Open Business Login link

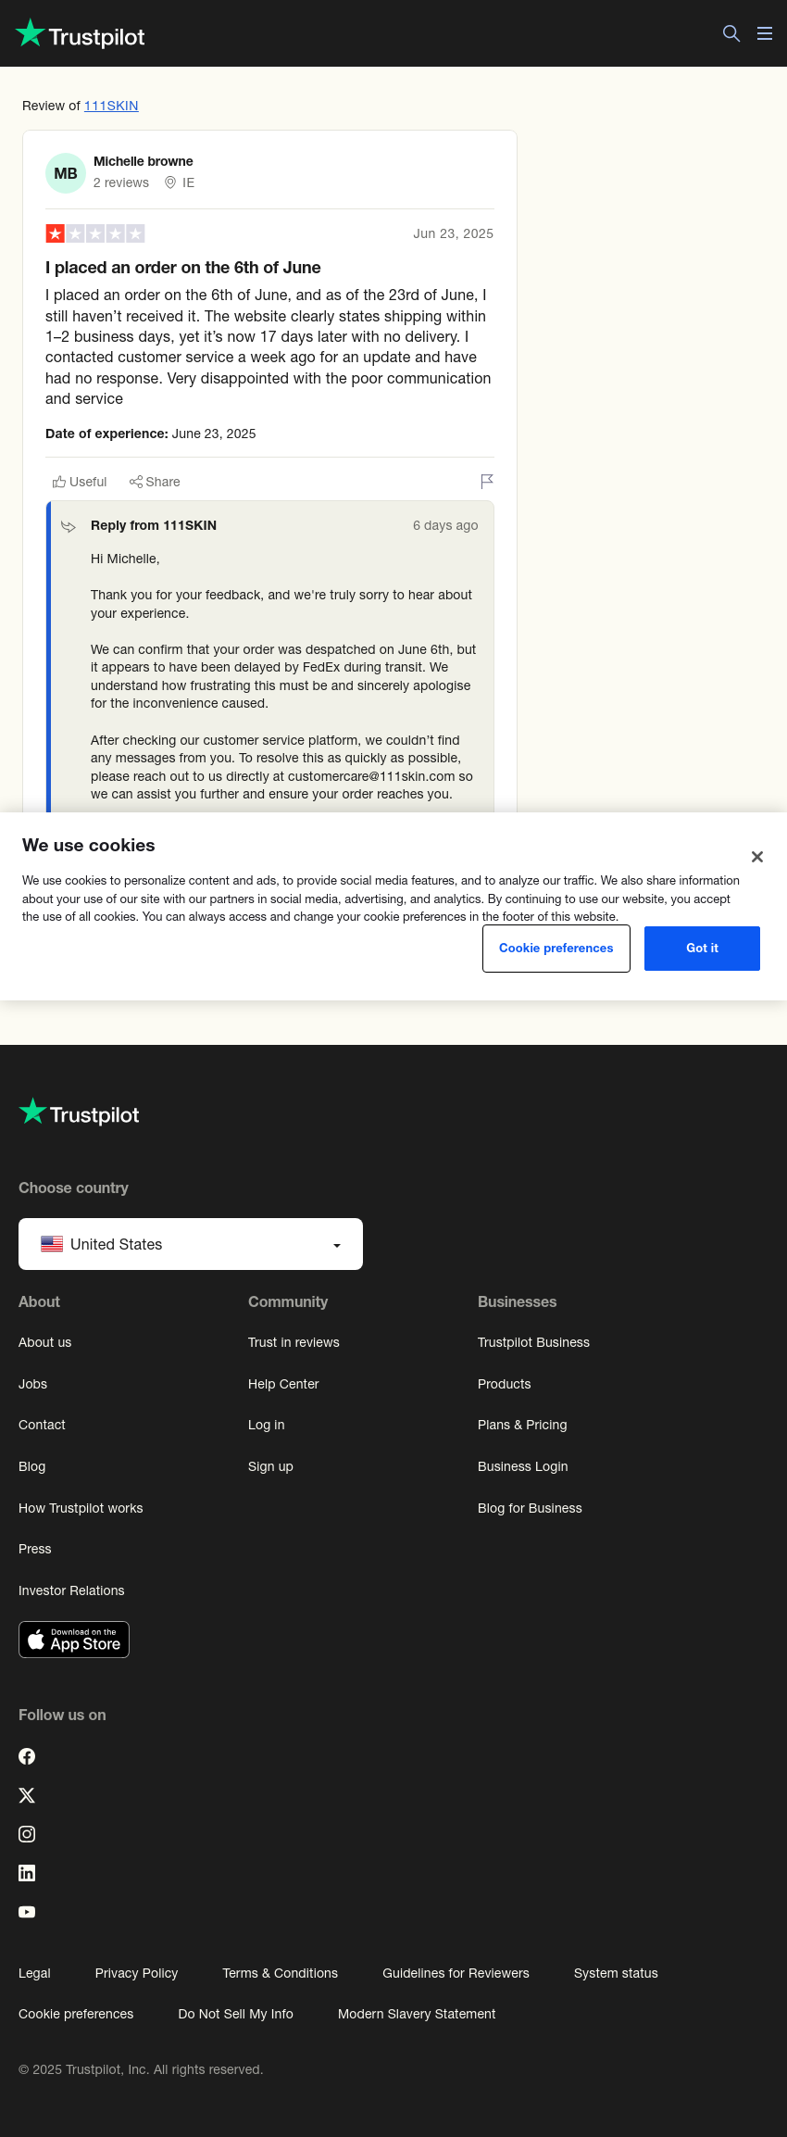523,1466
